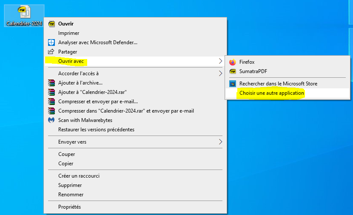Click WinRAR icon beside Ajouter à "Calendrier-2024.rar"
353x215 pixels.
tap(51, 92)
